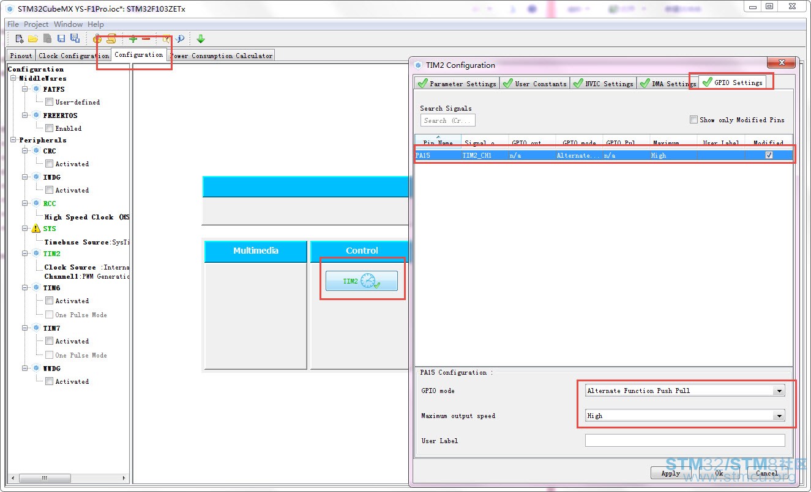Viewport: 811px width, 492px height.
Task: Activate the TIM7 checkbox
Action: pyautogui.click(x=49, y=341)
